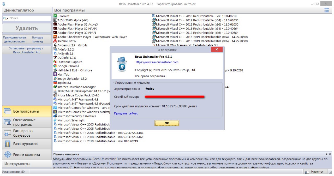The width and height of the screenshot is (334, 176).
Task: Click Принудительная деинсталляция button
Action: (14, 39)
